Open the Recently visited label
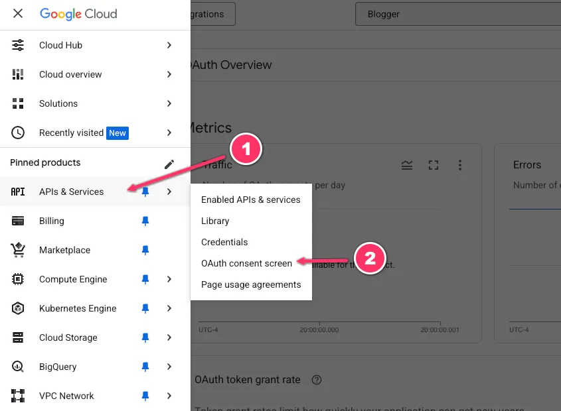The image size is (561, 411). coord(71,133)
